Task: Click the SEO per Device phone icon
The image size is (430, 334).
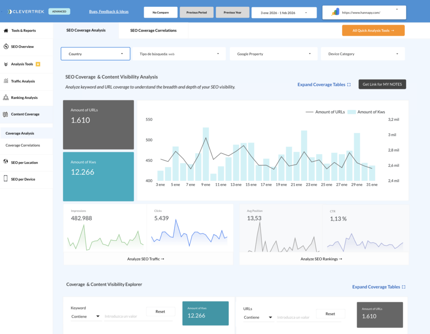Action: coord(6,179)
